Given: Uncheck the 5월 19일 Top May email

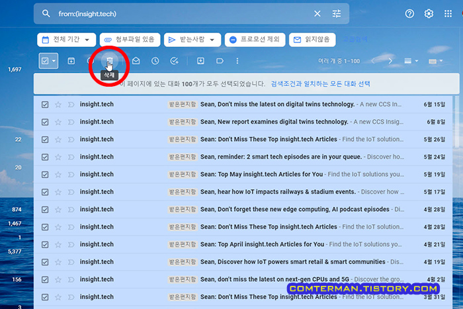Looking at the screenshot, I should [x=45, y=175].
